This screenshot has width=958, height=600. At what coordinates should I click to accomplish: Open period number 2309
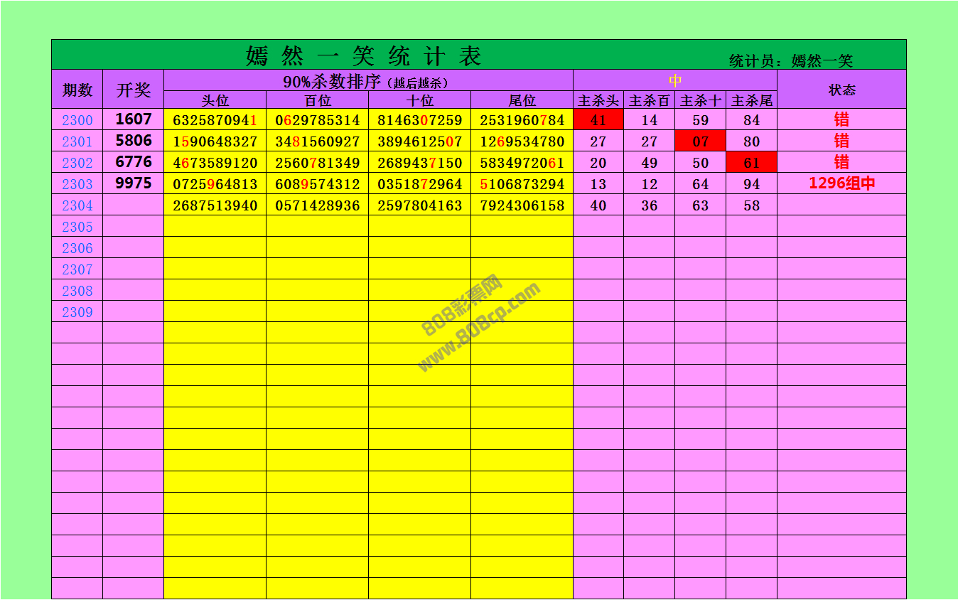[77, 312]
